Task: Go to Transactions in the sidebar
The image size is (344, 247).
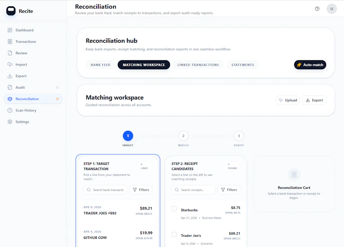Action: pos(33,41)
